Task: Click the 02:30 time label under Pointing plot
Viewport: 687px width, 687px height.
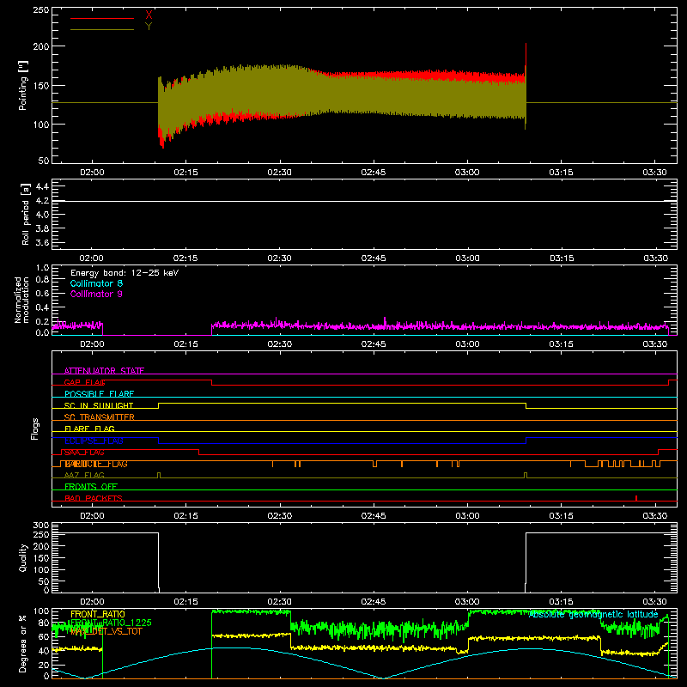Action: (280, 173)
